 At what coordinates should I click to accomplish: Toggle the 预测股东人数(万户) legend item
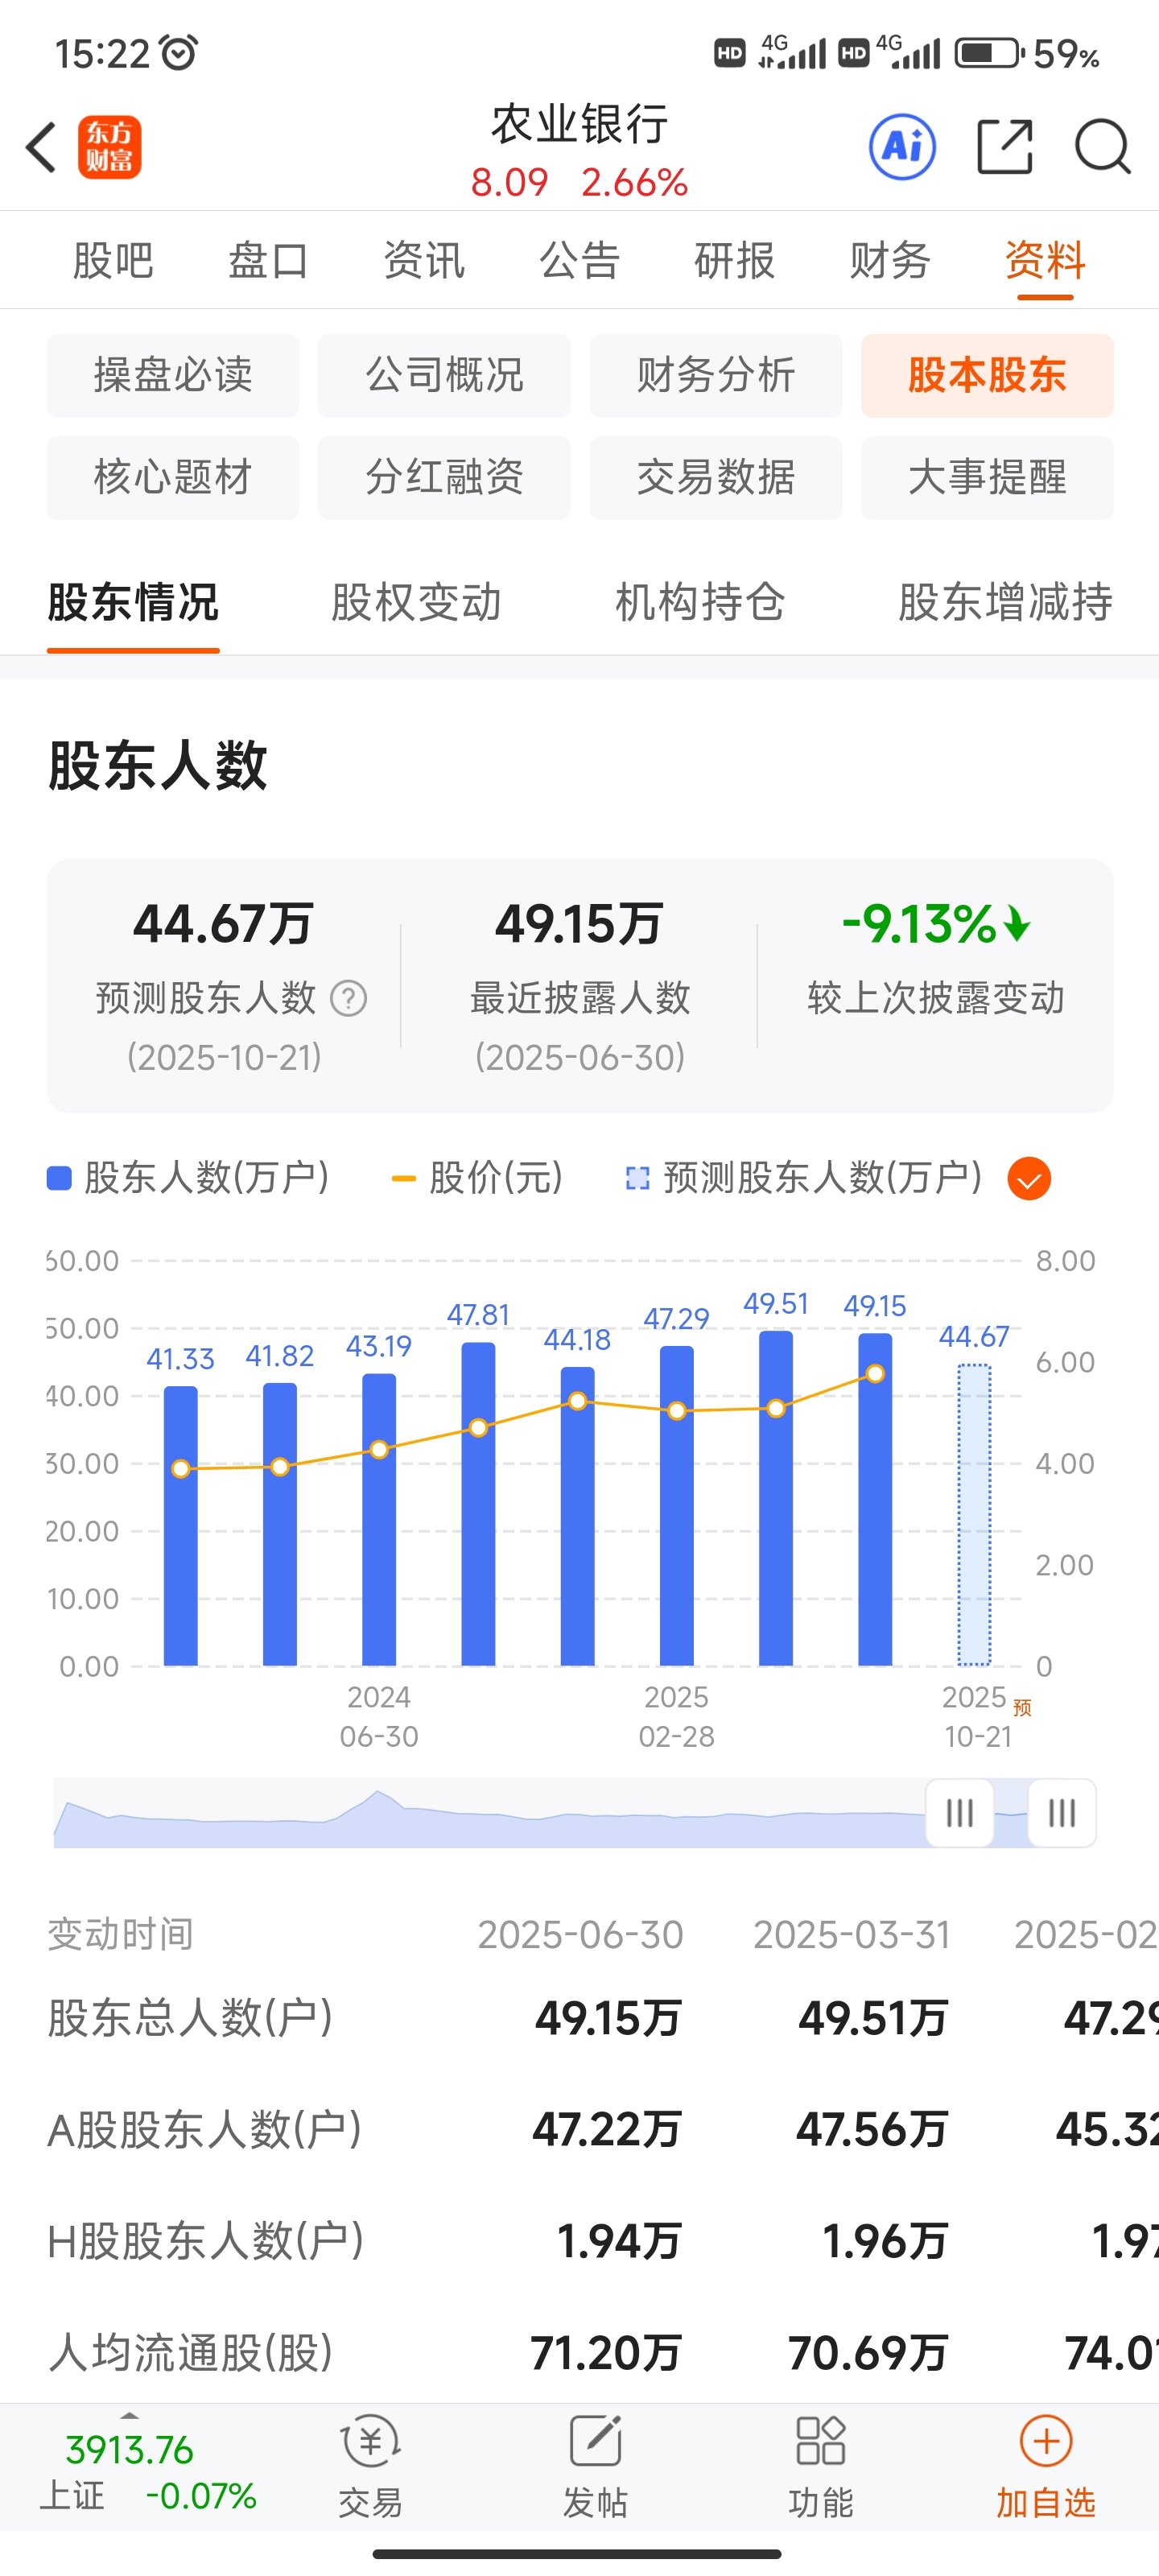coord(803,1178)
